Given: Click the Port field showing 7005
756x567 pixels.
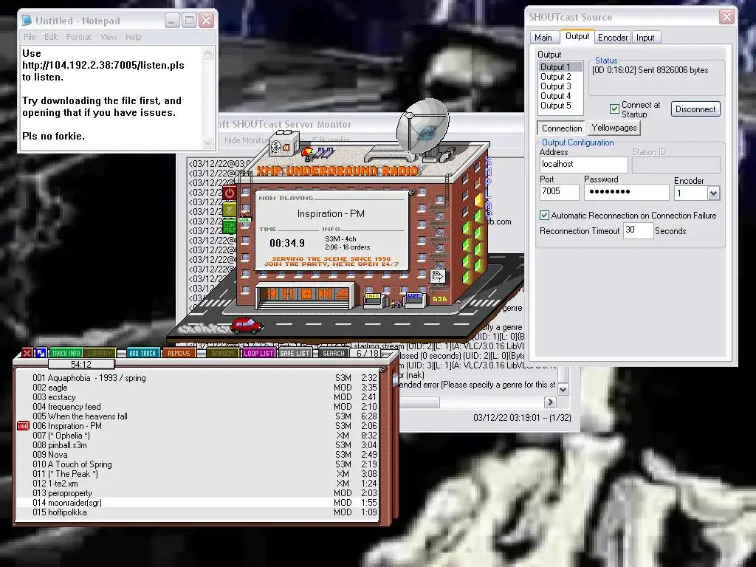Looking at the screenshot, I should [x=559, y=192].
